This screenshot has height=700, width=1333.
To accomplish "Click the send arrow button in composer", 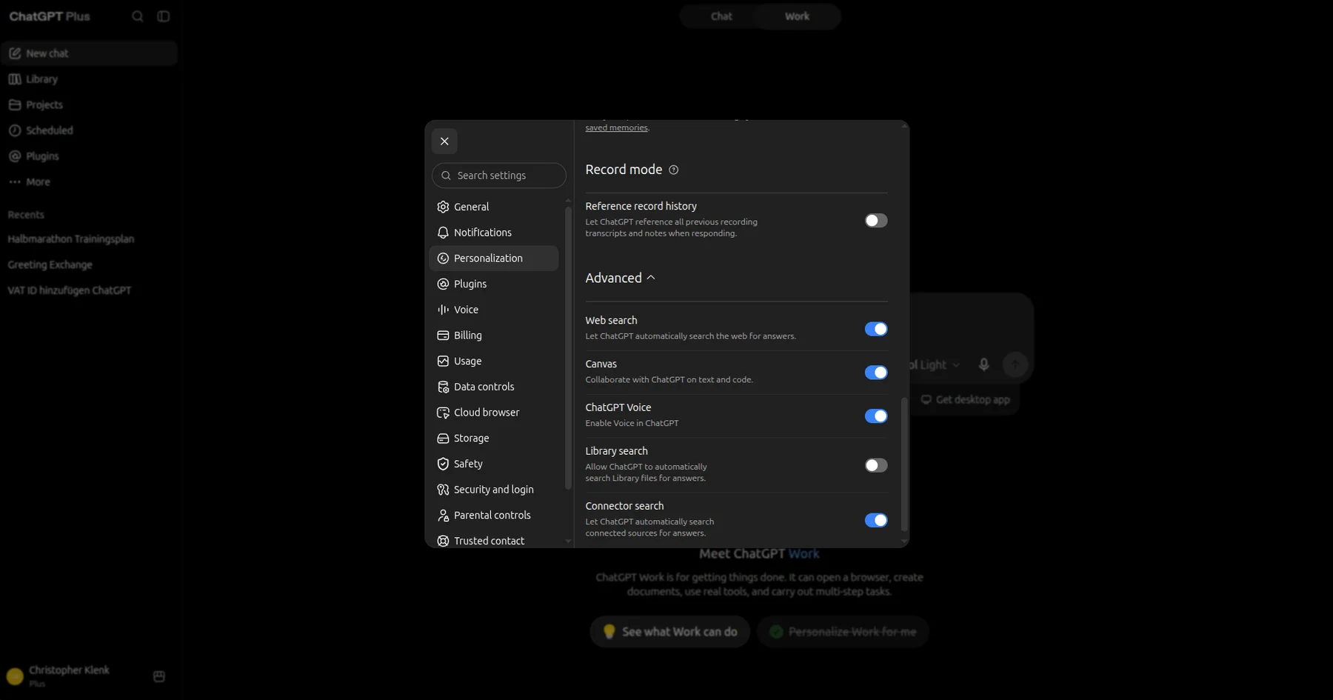I will pyautogui.click(x=1015, y=364).
